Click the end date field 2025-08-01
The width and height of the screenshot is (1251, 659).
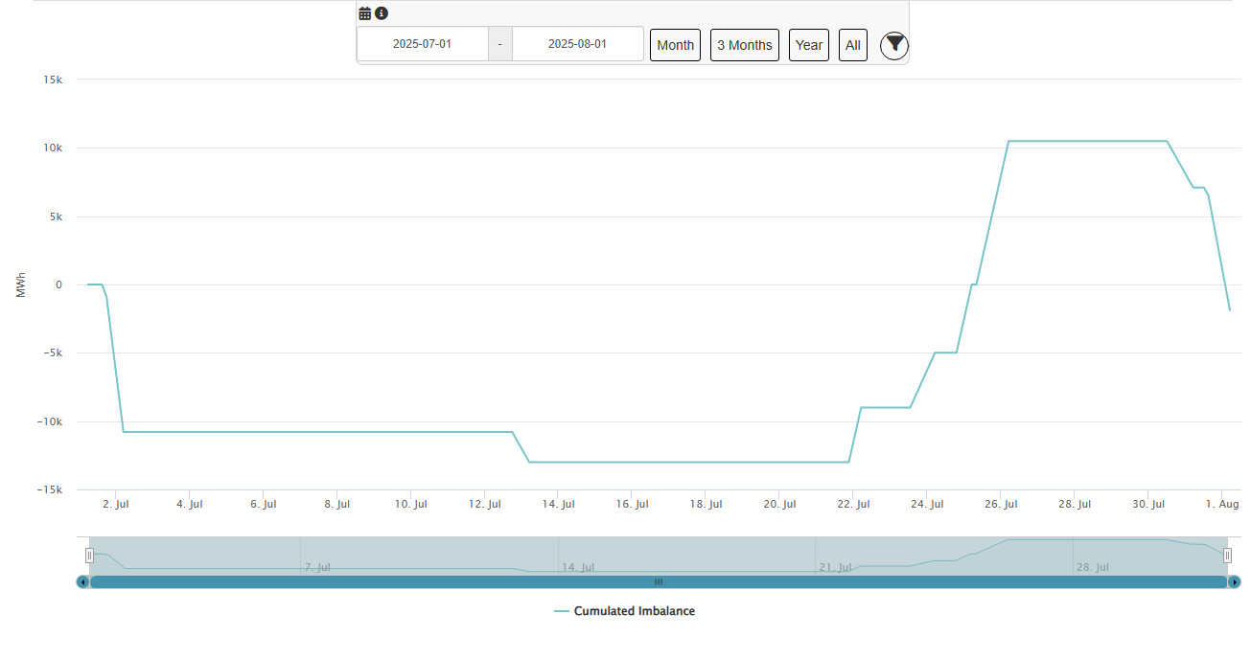[x=577, y=44]
